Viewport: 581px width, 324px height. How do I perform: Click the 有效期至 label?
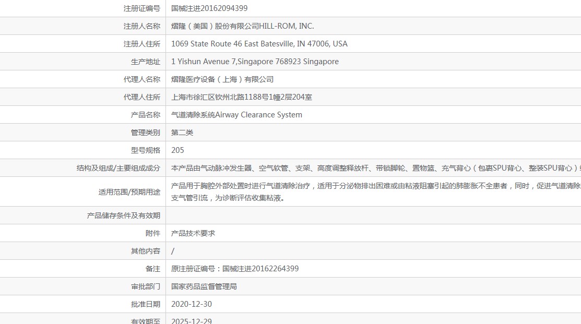145,321
